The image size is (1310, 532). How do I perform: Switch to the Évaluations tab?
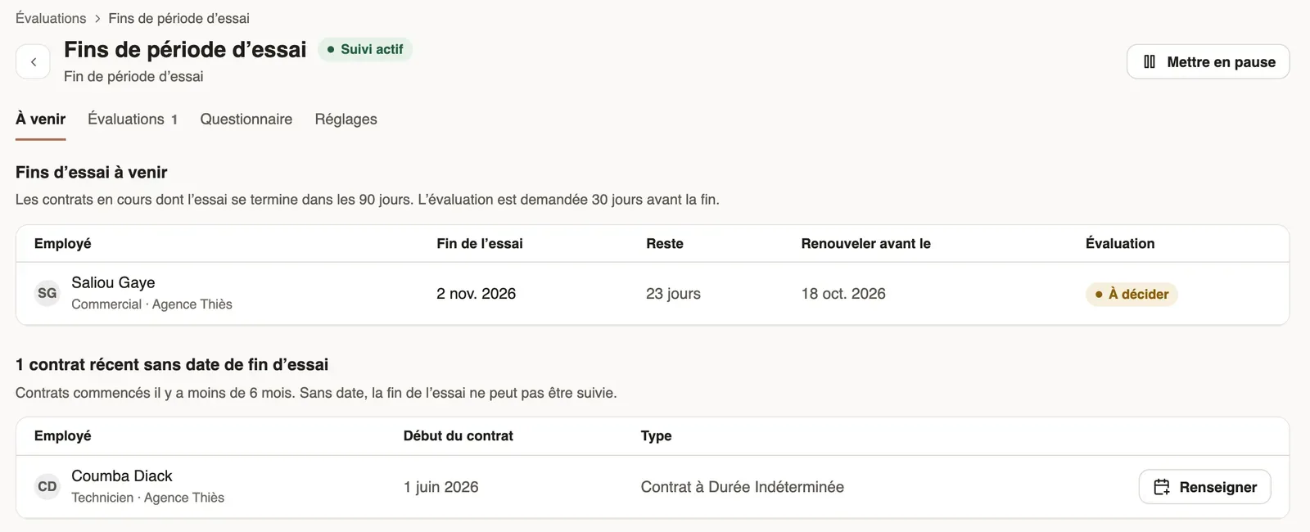133,119
